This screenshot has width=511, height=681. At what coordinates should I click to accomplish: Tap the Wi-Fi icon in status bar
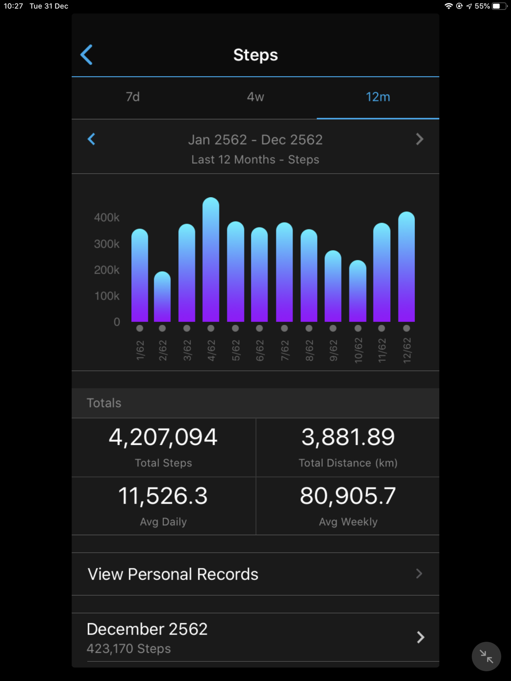[x=448, y=6]
